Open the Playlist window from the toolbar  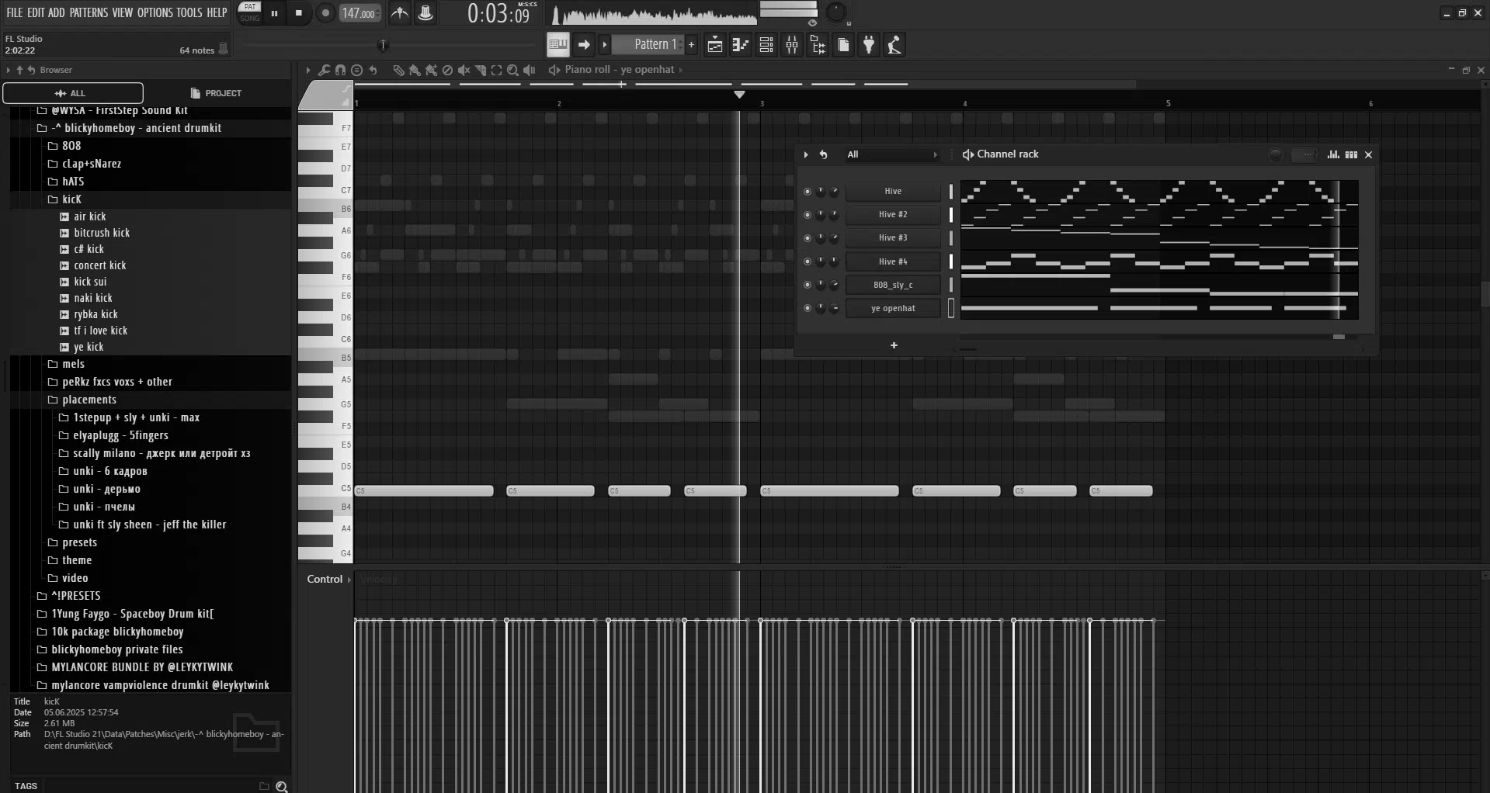[714, 45]
